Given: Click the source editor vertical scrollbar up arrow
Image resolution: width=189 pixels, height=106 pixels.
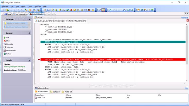Looking at the screenshot, I should click(187, 24).
